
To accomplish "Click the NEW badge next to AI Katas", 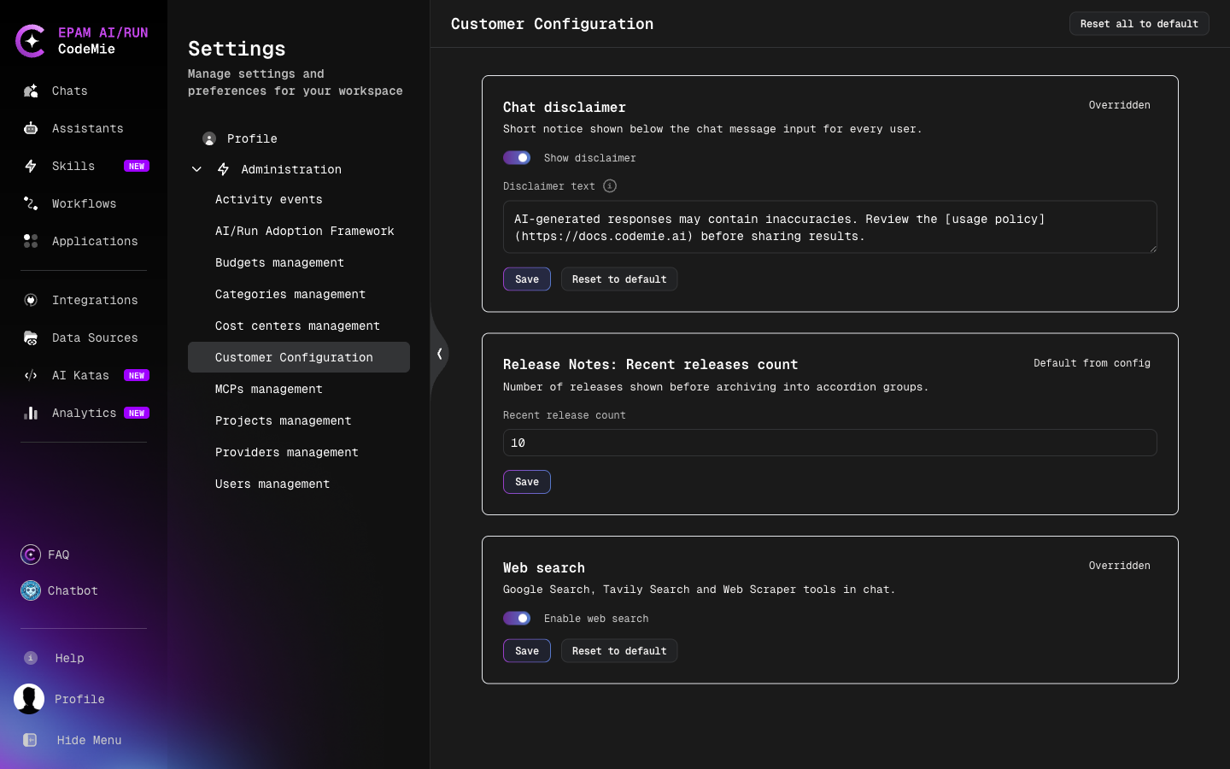I will (x=137, y=375).
